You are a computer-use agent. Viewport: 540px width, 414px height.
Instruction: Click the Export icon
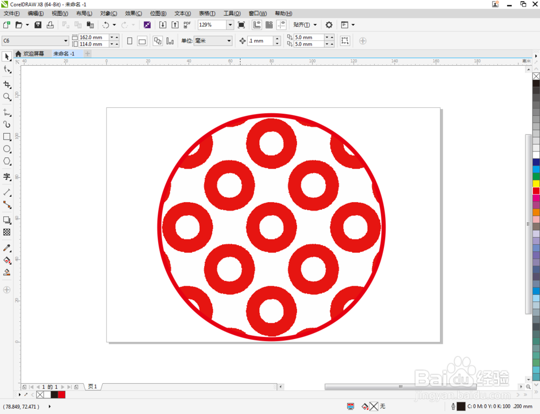point(175,25)
